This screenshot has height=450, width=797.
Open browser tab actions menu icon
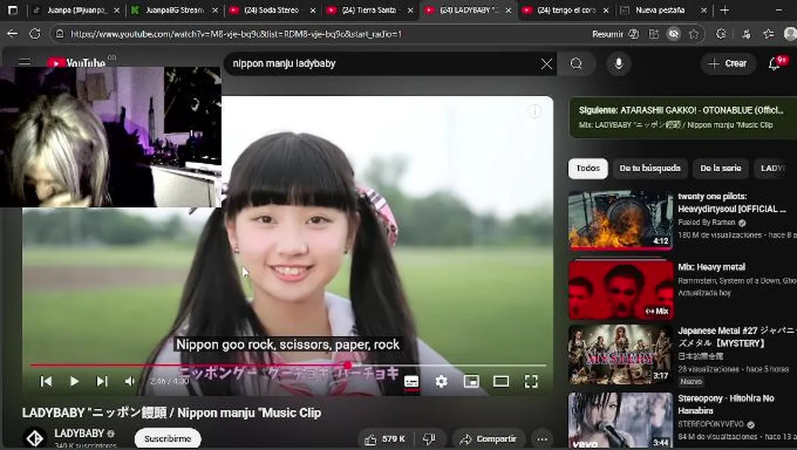pos(13,10)
